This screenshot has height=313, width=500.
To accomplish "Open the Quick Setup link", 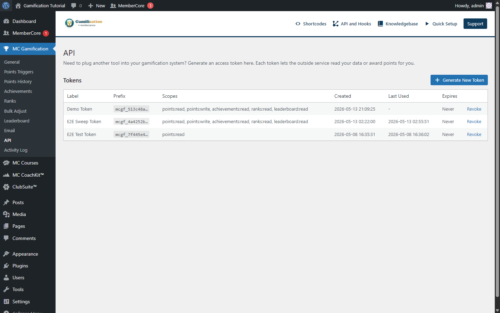I will tap(441, 24).
